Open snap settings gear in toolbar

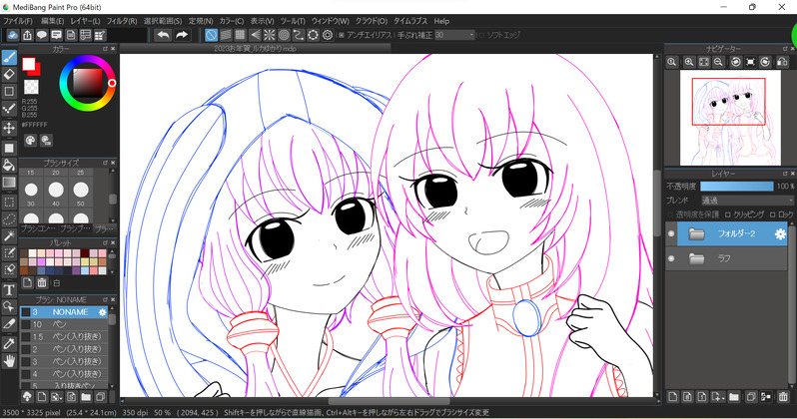328,35
